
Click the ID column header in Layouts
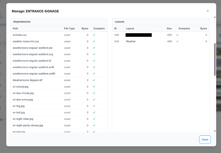coord(115,28)
